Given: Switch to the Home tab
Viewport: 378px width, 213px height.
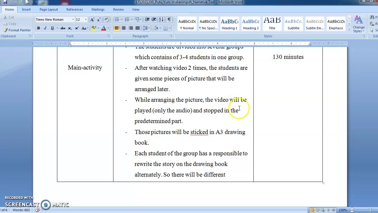Looking at the screenshot, I should 9,9.
